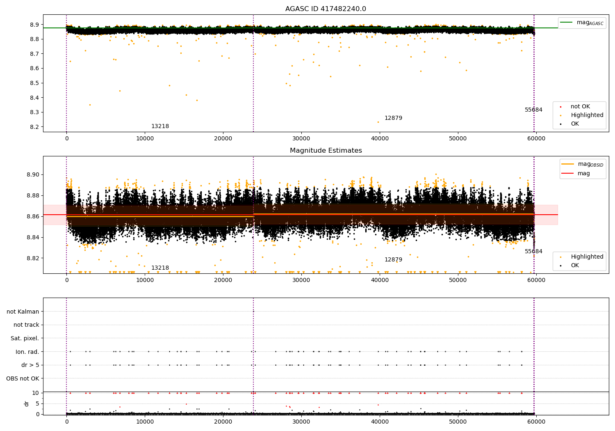
Task: Click annotation '12879' in the Magnitude Estimates plot
Action: [393, 260]
